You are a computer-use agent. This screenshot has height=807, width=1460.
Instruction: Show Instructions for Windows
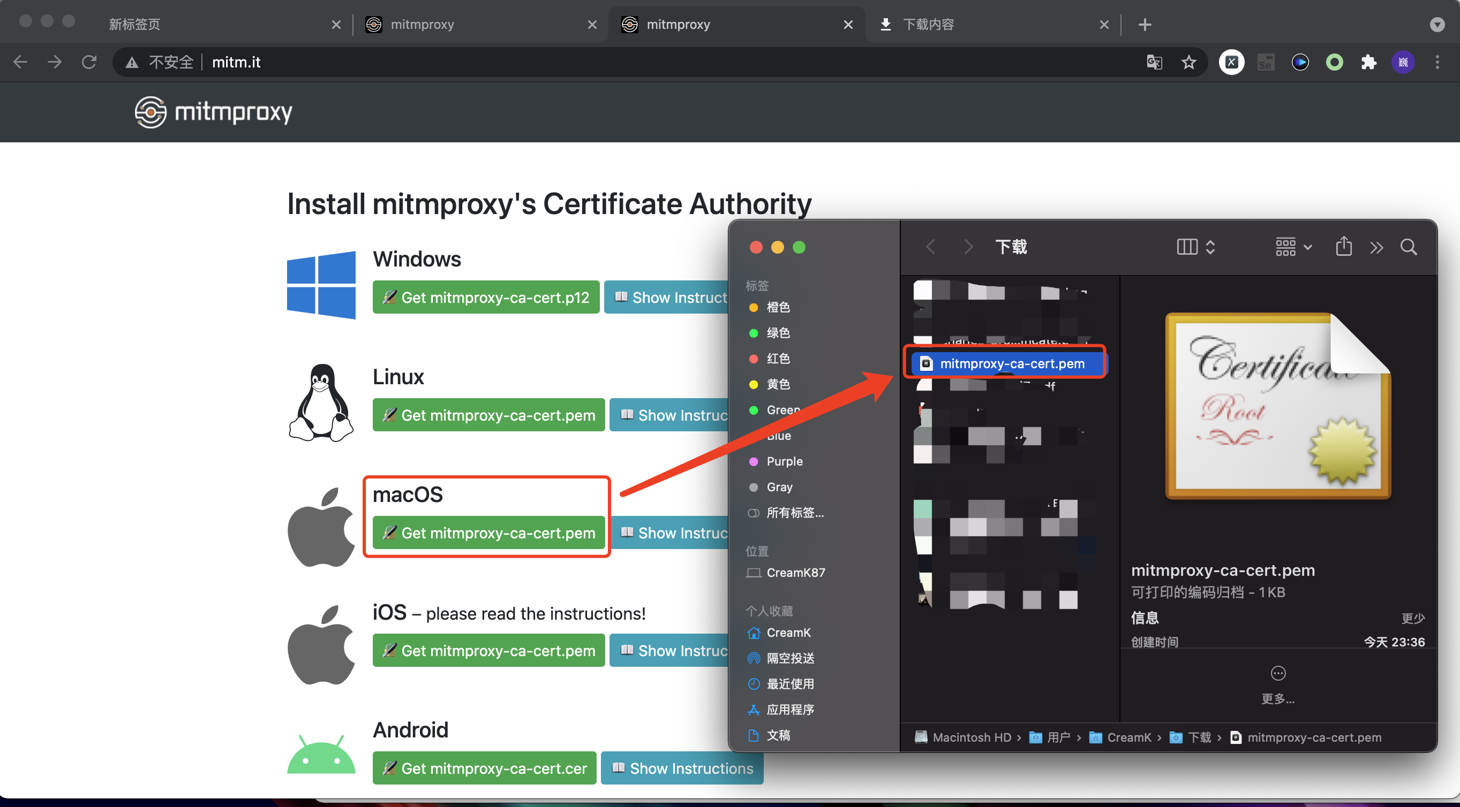(x=666, y=298)
